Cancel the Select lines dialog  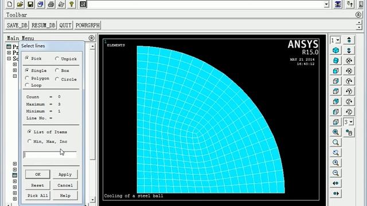[65, 185]
